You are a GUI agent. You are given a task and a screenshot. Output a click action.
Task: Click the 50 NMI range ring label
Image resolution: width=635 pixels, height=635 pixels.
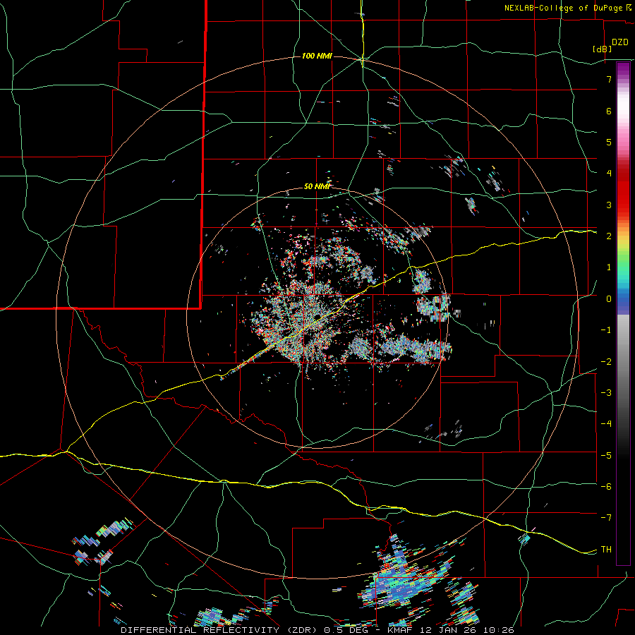pyautogui.click(x=317, y=186)
